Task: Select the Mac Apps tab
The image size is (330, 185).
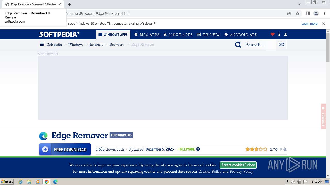Action: (x=147, y=35)
